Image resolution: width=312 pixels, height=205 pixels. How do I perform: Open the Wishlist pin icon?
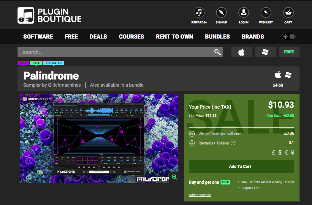click(x=266, y=12)
